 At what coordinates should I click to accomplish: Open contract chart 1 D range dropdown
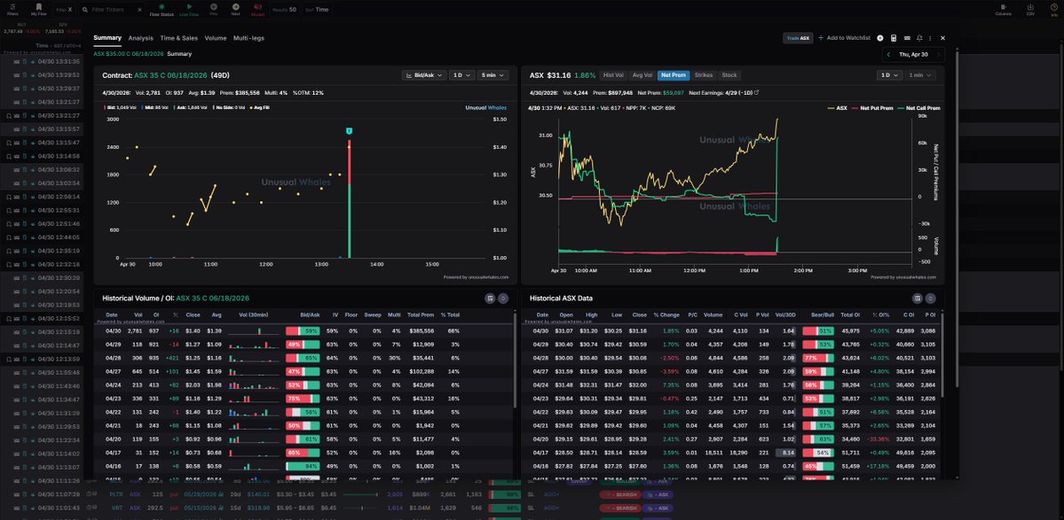coord(461,75)
